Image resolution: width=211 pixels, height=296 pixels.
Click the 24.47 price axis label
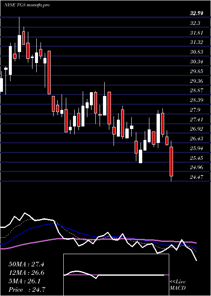point(196,177)
